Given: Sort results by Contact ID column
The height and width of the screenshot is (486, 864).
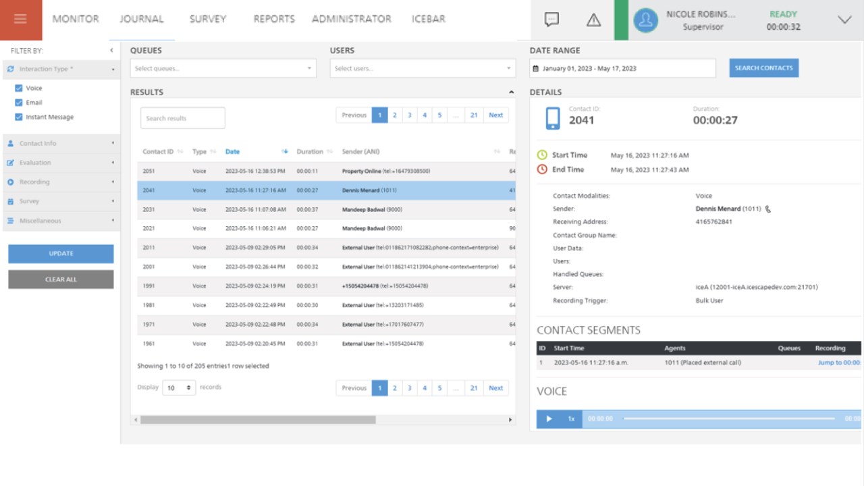Looking at the screenshot, I should click(x=162, y=152).
